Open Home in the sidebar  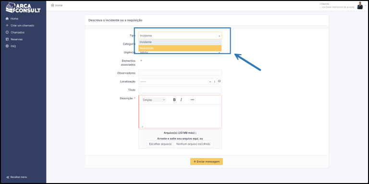click(x=12, y=19)
